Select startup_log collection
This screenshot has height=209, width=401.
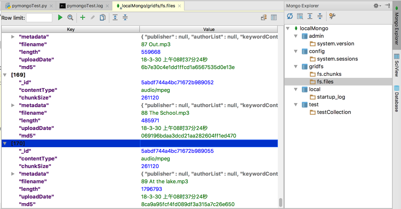(331, 97)
